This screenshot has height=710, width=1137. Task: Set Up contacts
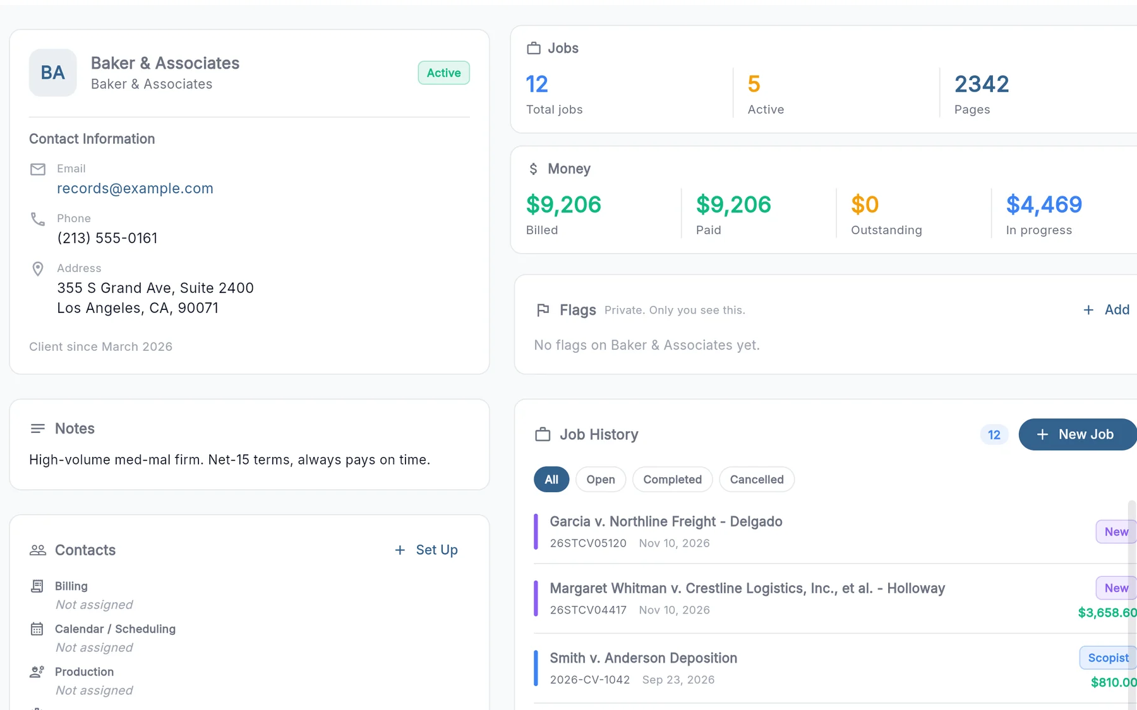coord(426,550)
